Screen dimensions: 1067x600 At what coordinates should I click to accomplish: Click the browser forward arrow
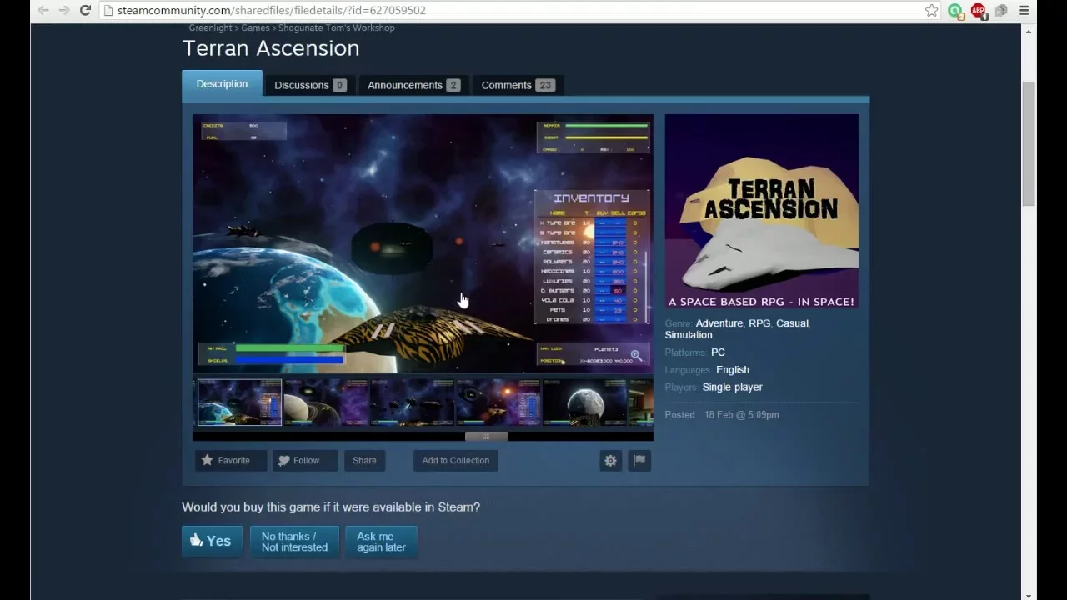64,10
